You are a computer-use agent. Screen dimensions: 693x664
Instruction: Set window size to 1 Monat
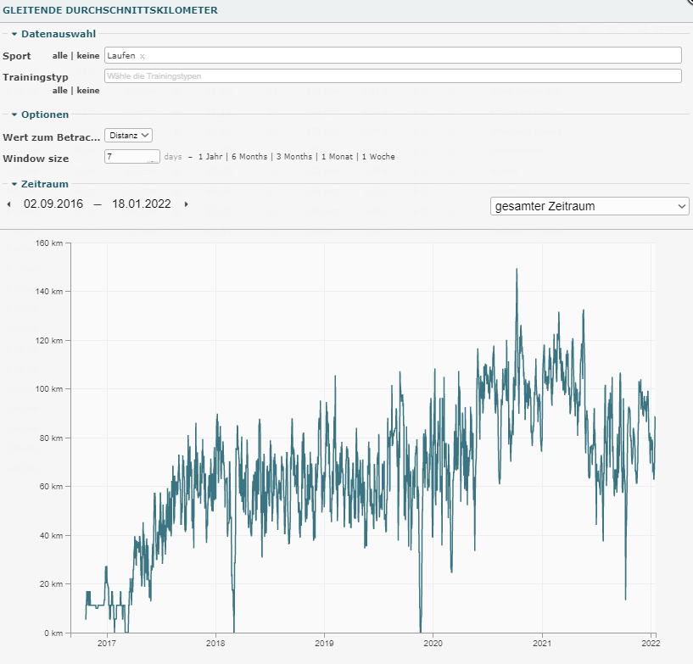point(338,157)
